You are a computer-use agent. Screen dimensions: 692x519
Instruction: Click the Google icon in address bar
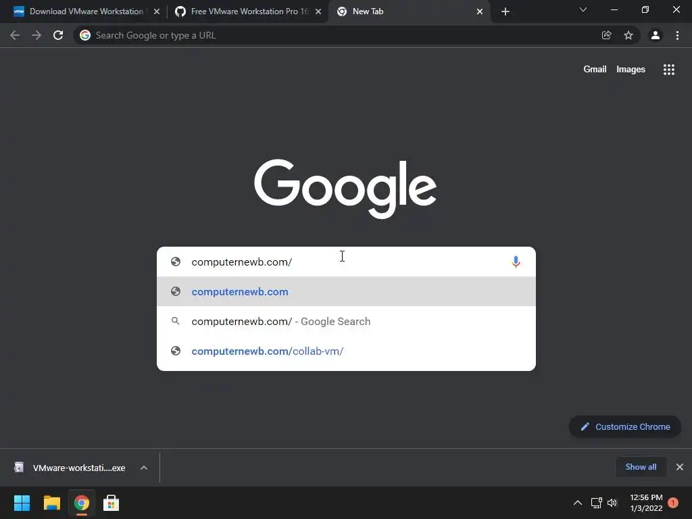click(85, 35)
